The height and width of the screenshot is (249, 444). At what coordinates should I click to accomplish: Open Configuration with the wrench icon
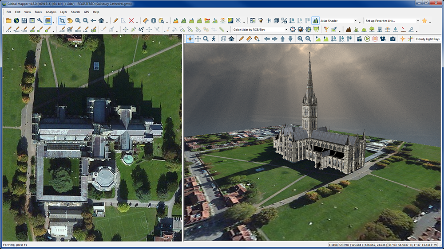pyautogui.click(x=40, y=21)
